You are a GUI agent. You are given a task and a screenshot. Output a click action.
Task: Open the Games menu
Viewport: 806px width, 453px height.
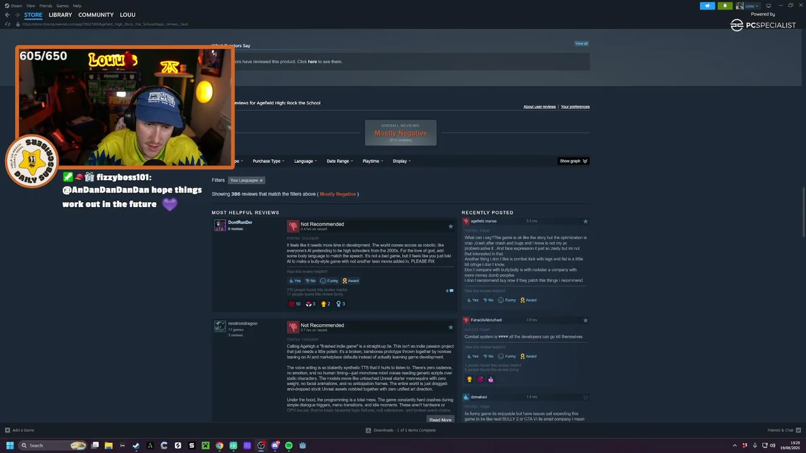62,6
